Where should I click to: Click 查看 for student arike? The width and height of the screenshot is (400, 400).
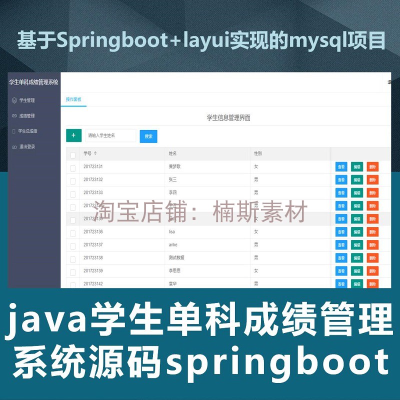tap(341, 245)
